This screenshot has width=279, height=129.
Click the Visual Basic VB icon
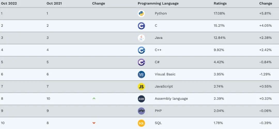pyautogui.click(x=141, y=74)
